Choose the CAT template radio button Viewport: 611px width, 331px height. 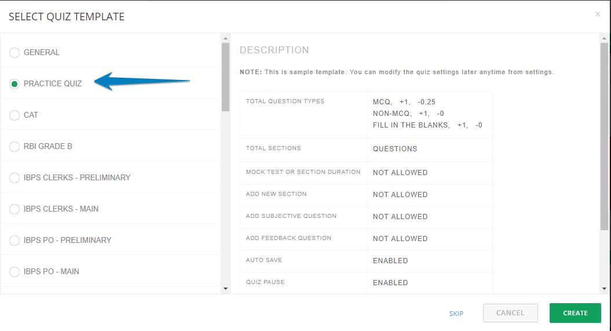(14, 115)
